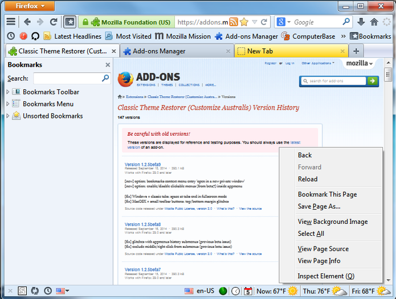
Task: Click reload icon inside the URL bar
Action: point(264,22)
